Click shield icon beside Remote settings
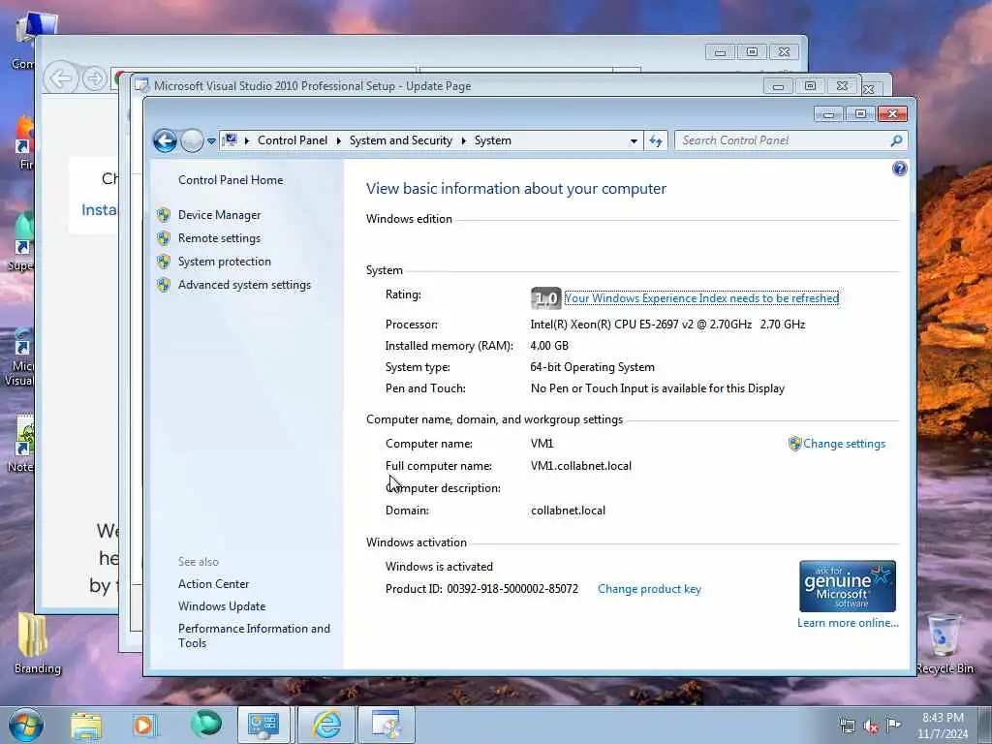Screen dimensions: 992x744 tap(164, 238)
